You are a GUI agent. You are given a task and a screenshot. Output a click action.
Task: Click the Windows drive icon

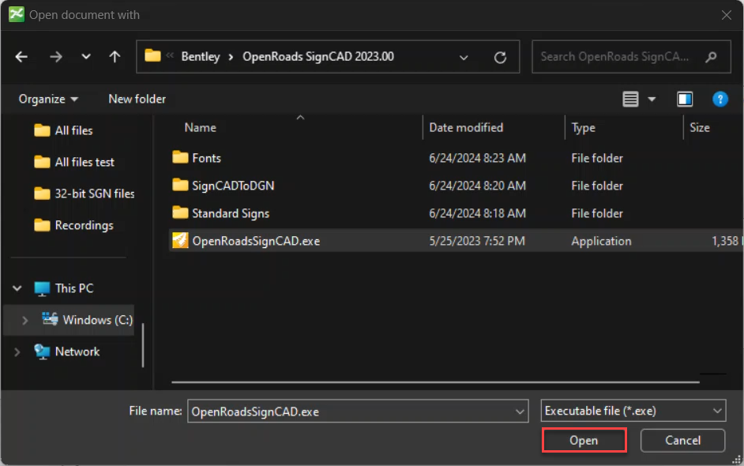(x=50, y=319)
